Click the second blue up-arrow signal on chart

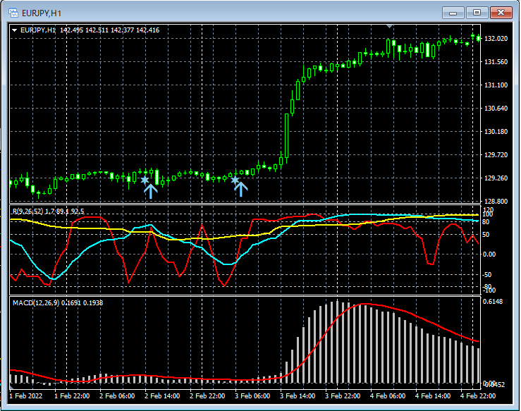pyautogui.click(x=240, y=188)
